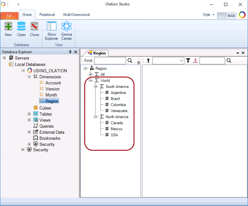Toggle the Show Explorer button
The height and width of the screenshot is (206, 248).
point(51,31)
